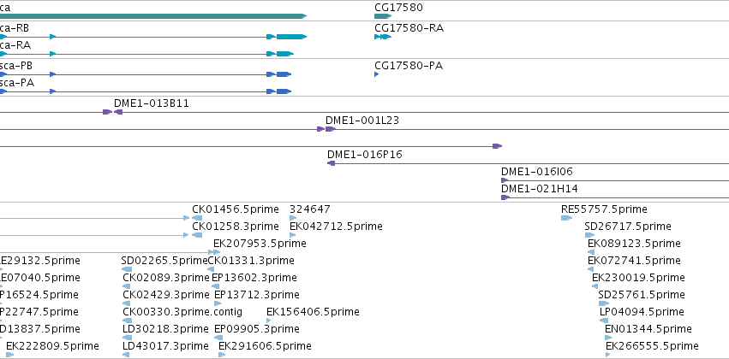Click the CK01331.3prime EST label
The width and height of the screenshot is (729, 359).
click(251, 260)
